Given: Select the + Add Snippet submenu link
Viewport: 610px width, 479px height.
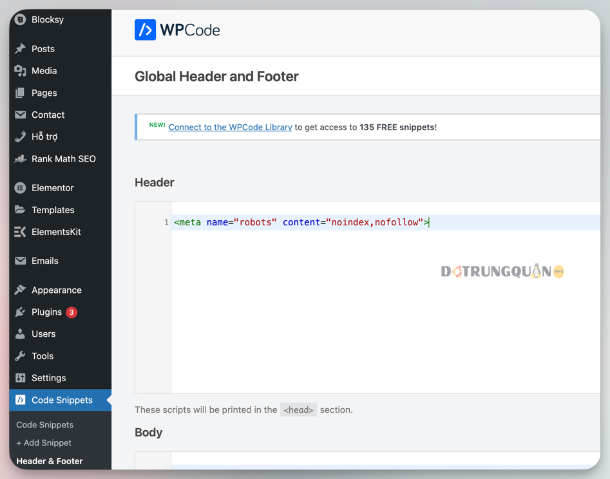Looking at the screenshot, I should 44,443.
